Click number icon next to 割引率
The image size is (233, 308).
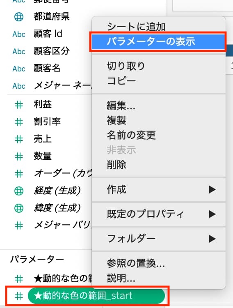click(x=19, y=122)
